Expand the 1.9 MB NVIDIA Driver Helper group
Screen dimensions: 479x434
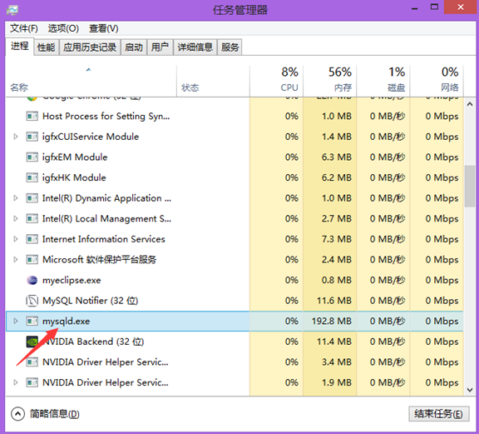point(16,383)
